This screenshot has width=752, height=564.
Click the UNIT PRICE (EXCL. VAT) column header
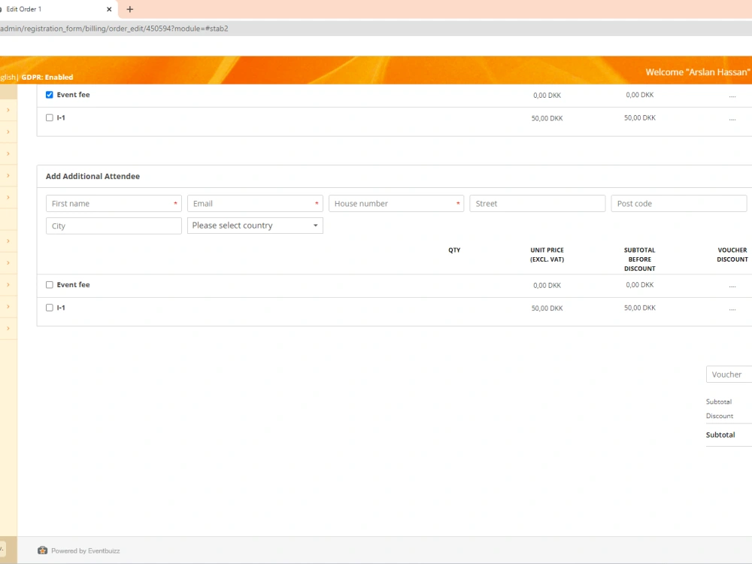[547, 255]
